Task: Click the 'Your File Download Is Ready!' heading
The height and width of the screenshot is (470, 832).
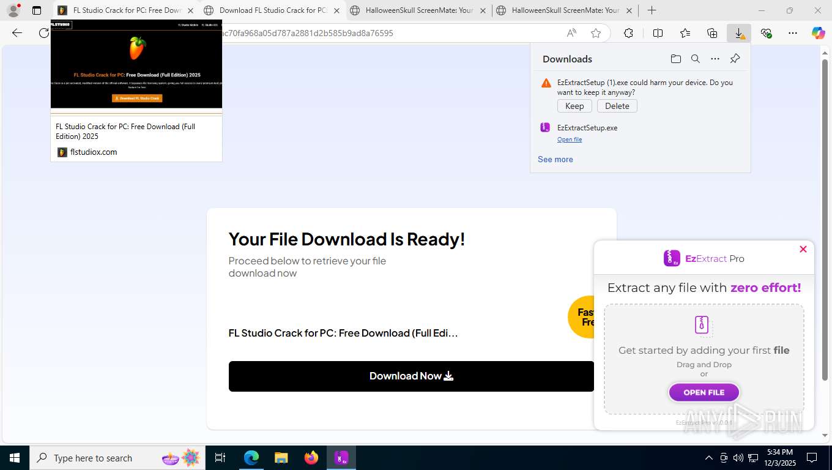Action: (347, 239)
